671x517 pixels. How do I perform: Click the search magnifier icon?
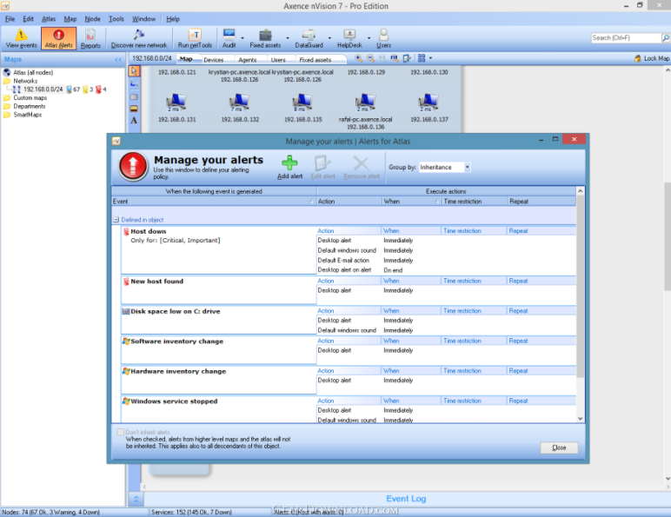666,38
